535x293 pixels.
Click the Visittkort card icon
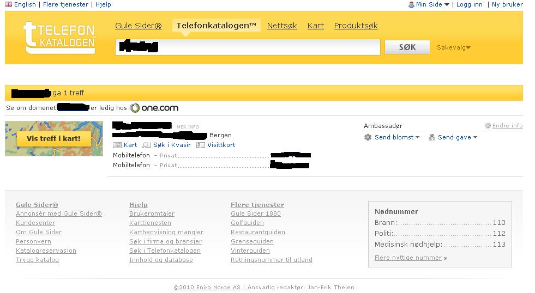click(201, 145)
